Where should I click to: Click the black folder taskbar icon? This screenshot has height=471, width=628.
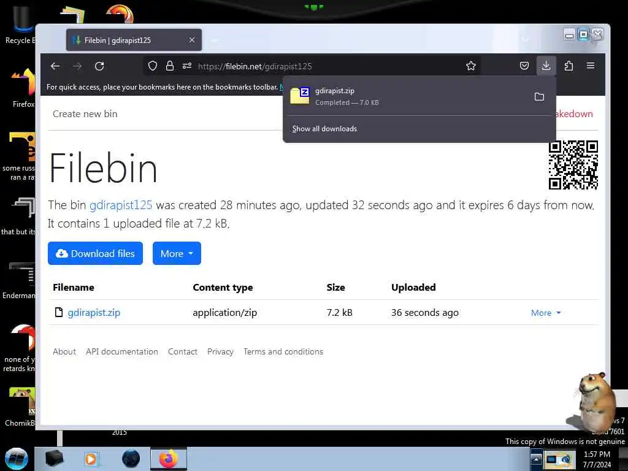pyautogui.click(x=54, y=459)
